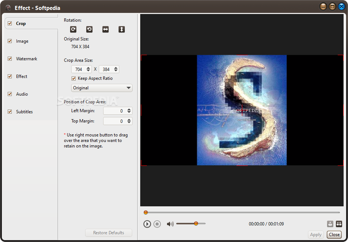Screen dimensions: 348x242
Task: Mute the volume speaker icon
Action: (170, 224)
